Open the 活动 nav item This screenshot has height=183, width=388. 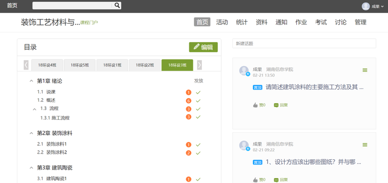(x=222, y=22)
